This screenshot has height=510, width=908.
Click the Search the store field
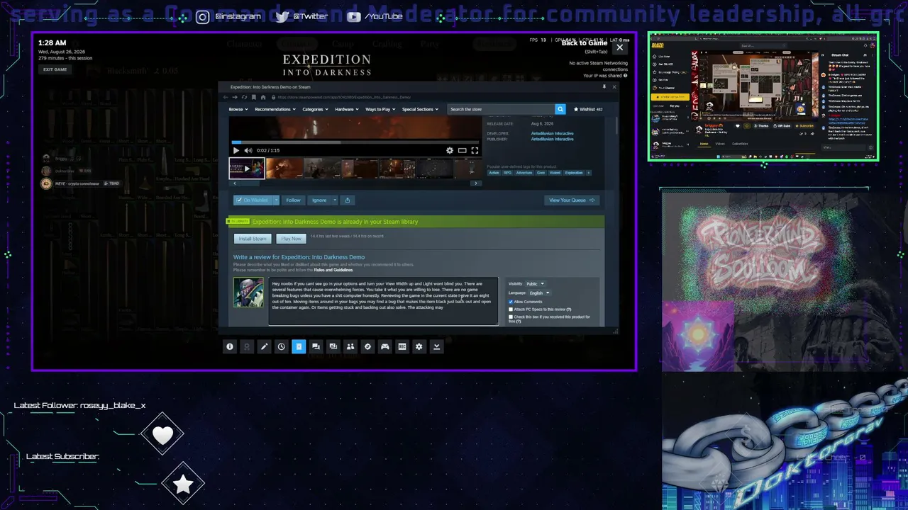tap(501, 109)
